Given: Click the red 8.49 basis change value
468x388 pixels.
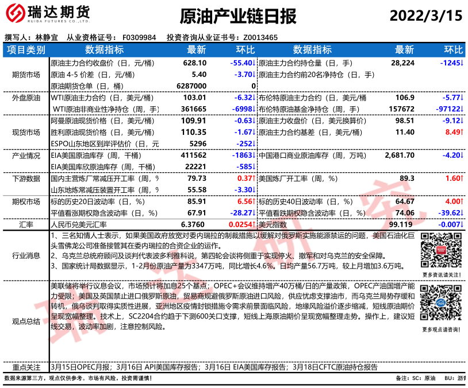Looking at the screenshot, I should point(452,132).
